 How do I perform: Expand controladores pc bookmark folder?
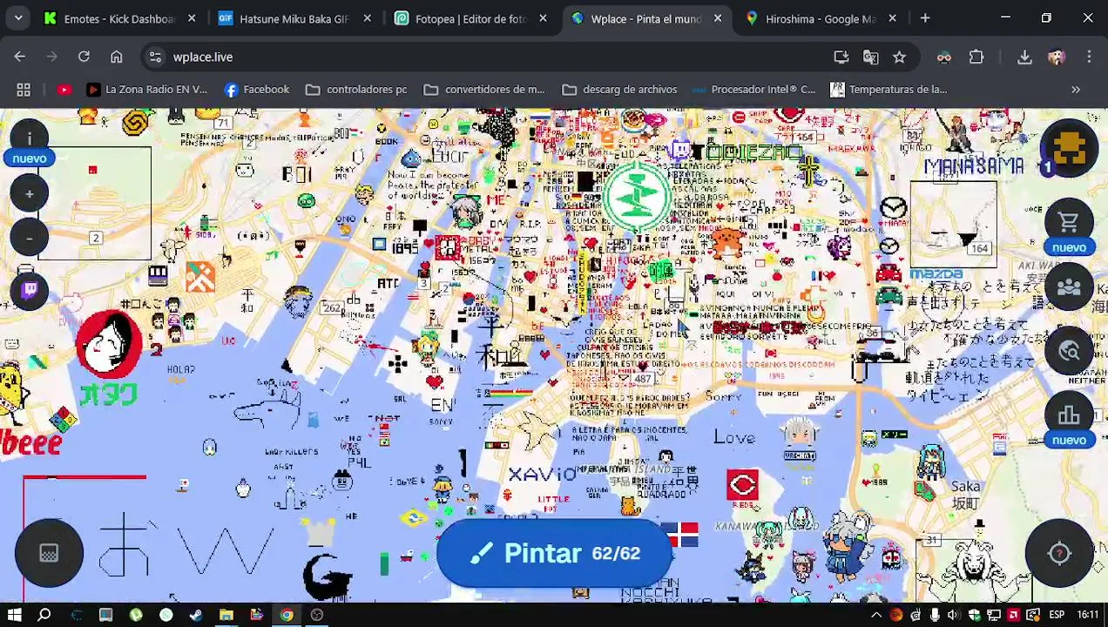[356, 90]
